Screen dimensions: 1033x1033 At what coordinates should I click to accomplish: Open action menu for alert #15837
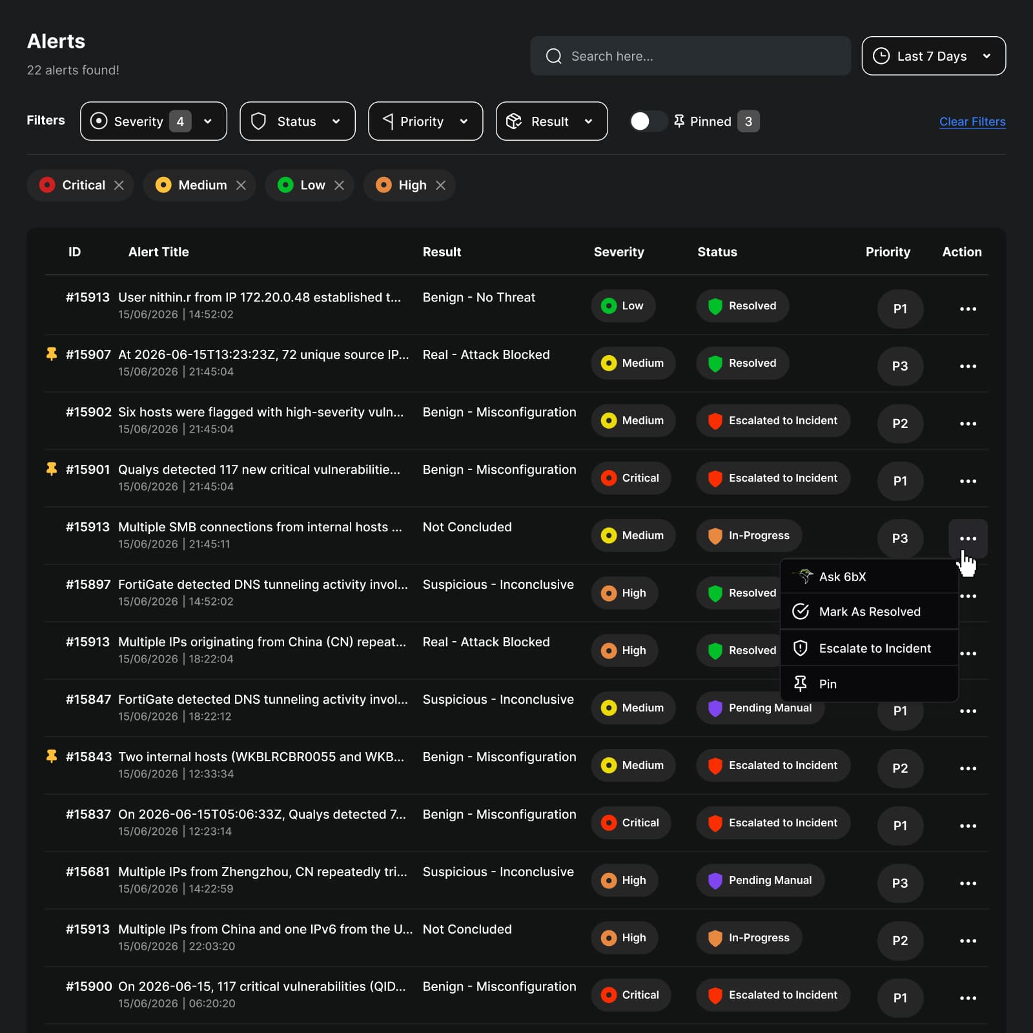tap(968, 826)
